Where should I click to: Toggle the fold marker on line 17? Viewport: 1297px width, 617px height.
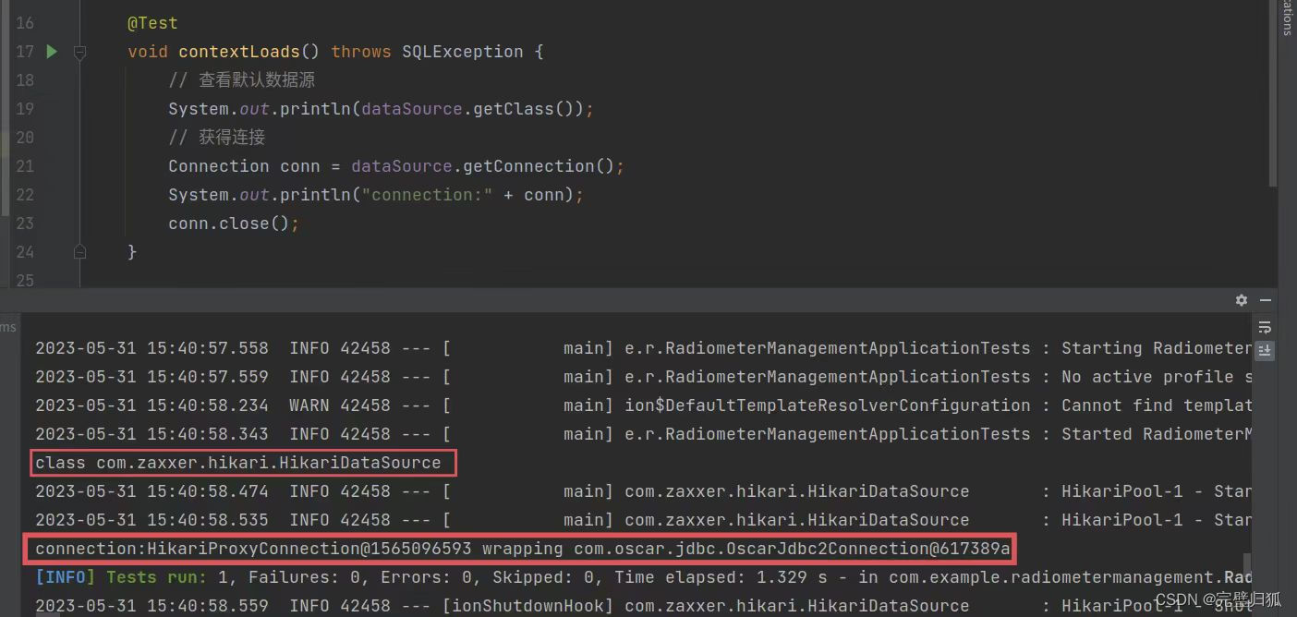pos(79,54)
